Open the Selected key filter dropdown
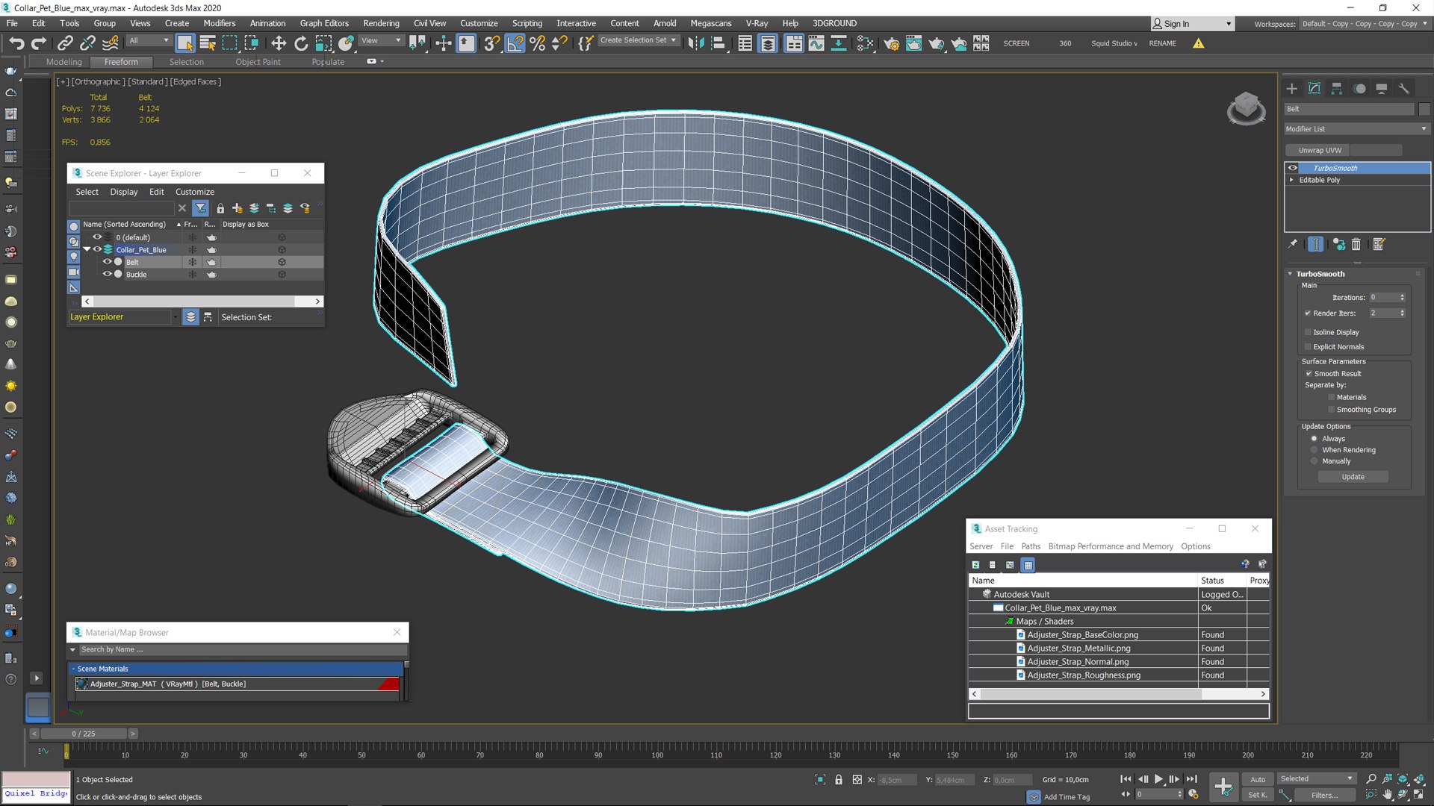This screenshot has width=1434, height=806. click(x=1317, y=778)
